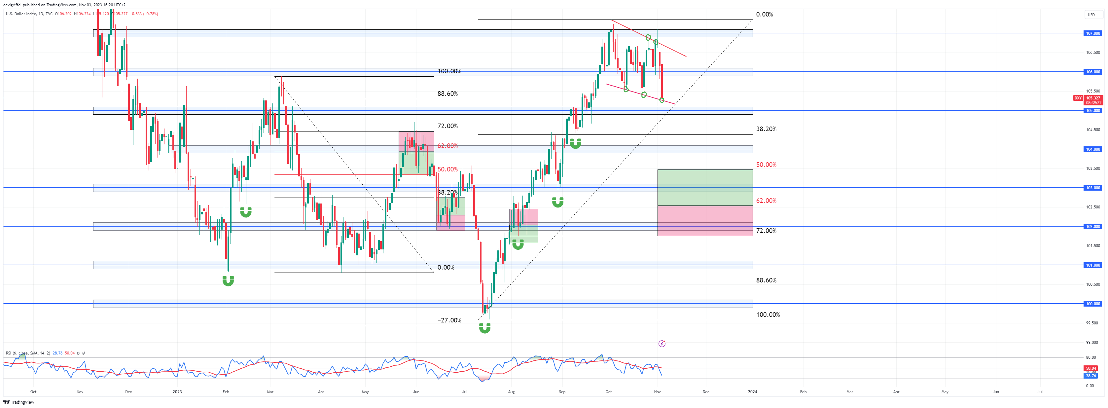The width and height of the screenshot is (1108, 408).
Task: Select the blue 101.000 price level label
Action: pos(1093,265)
